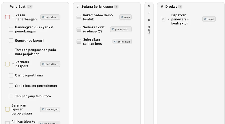Click the Selesai count badge 5

click(x=149, y=20)
